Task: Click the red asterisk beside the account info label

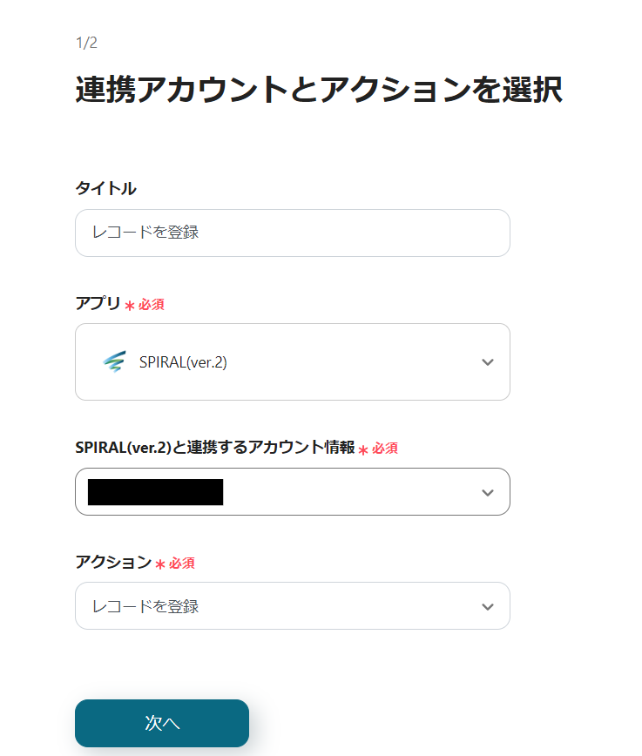Action: (x=363, y=449)
